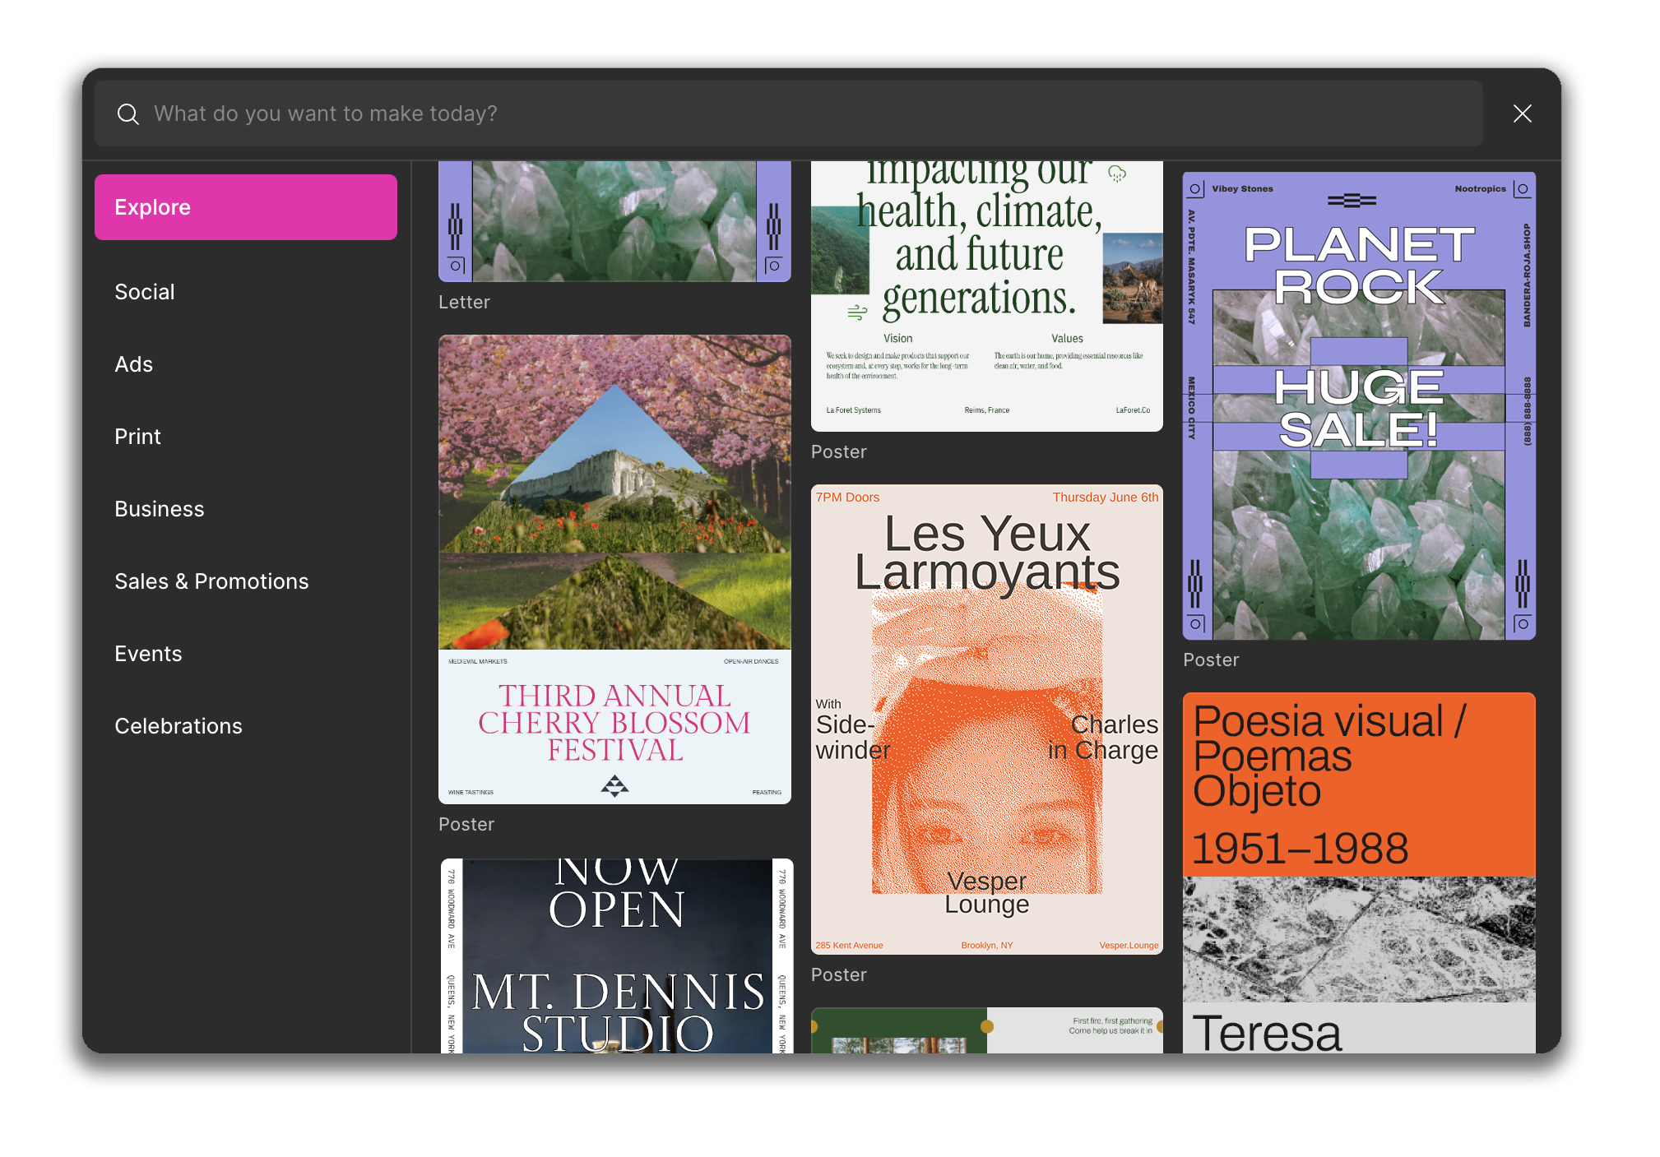Choose the Les Yeux Larmoyants poster template
This screenshot has height=1157, width=1660.
[986, 719]
